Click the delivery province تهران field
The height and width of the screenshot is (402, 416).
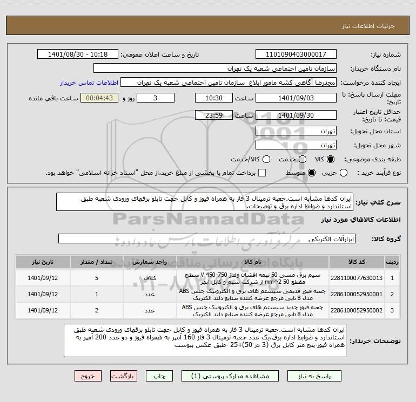[x=296, y=131]
